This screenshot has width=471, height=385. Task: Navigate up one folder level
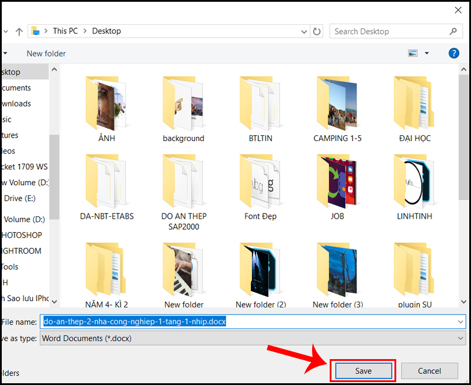pyautogui.click(x=20, y=31)
